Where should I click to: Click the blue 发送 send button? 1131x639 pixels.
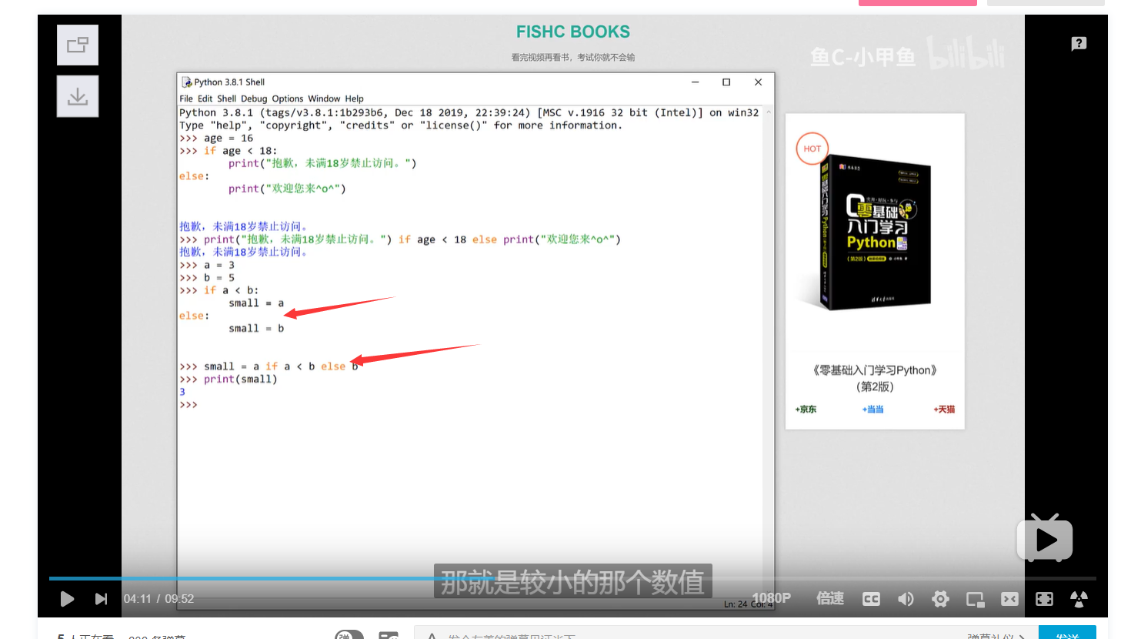(1067, 633)
